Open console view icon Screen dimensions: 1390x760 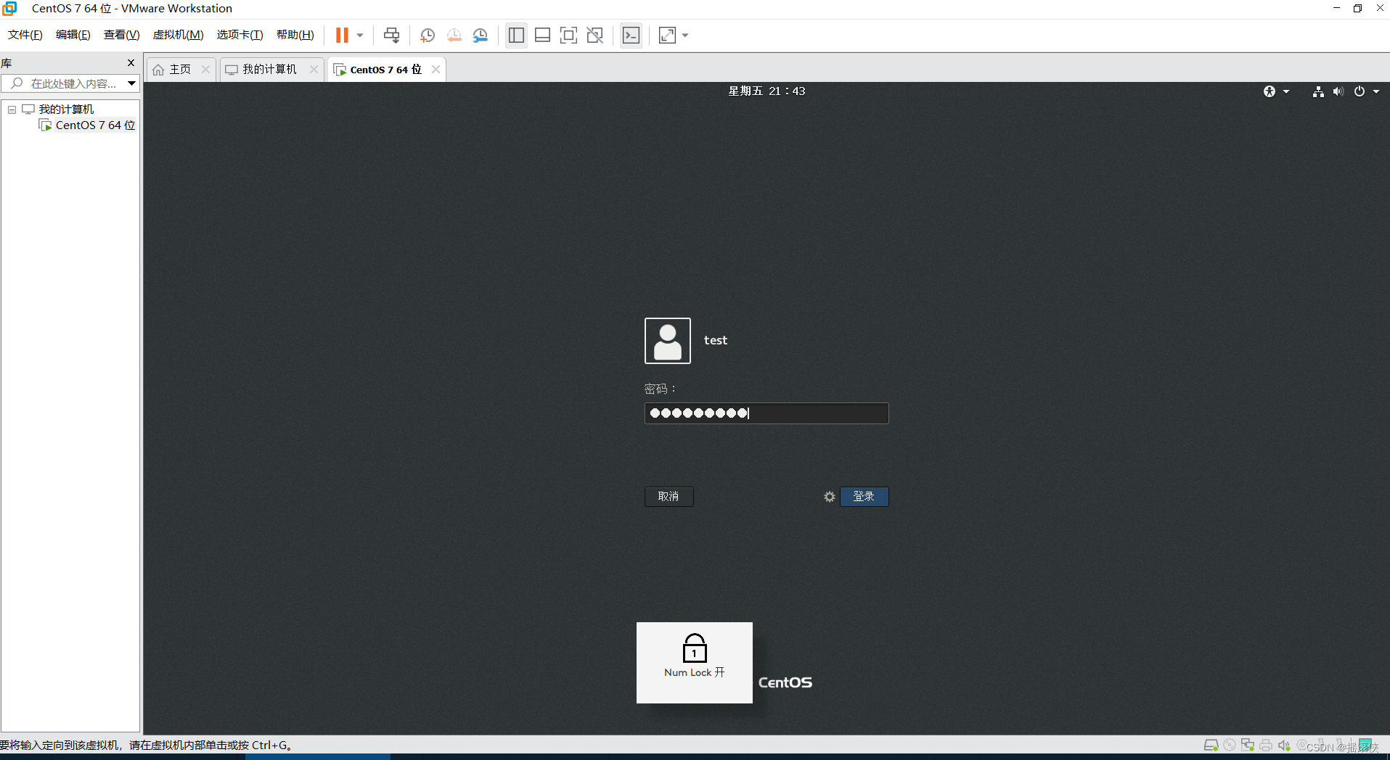coord(631,35)
